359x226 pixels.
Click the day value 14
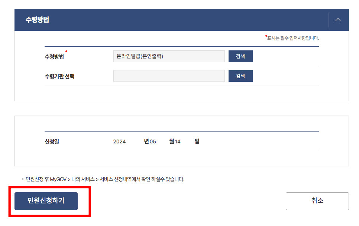tap(177, 142)
